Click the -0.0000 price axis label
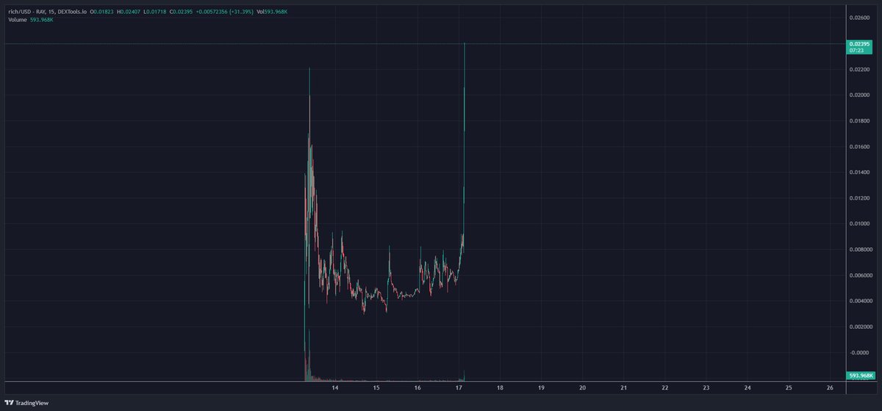 860,352
